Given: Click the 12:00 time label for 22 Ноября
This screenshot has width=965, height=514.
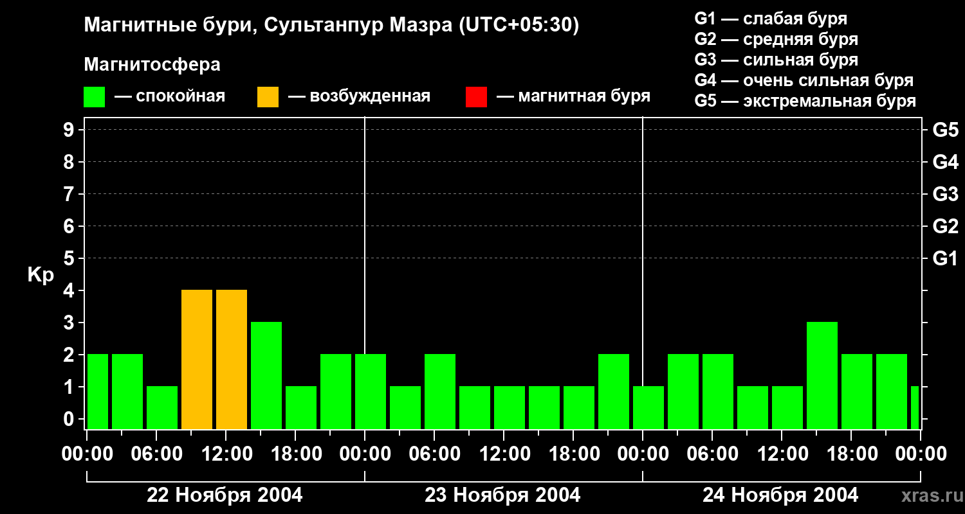Looking at the screenshot, I should [226, 454].
